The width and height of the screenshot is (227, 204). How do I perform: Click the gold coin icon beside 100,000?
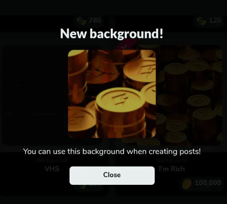(x=187, y=184)
